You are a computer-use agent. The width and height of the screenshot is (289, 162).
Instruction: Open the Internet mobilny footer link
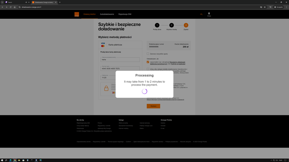pyautogui.click(x=124, y=128)
